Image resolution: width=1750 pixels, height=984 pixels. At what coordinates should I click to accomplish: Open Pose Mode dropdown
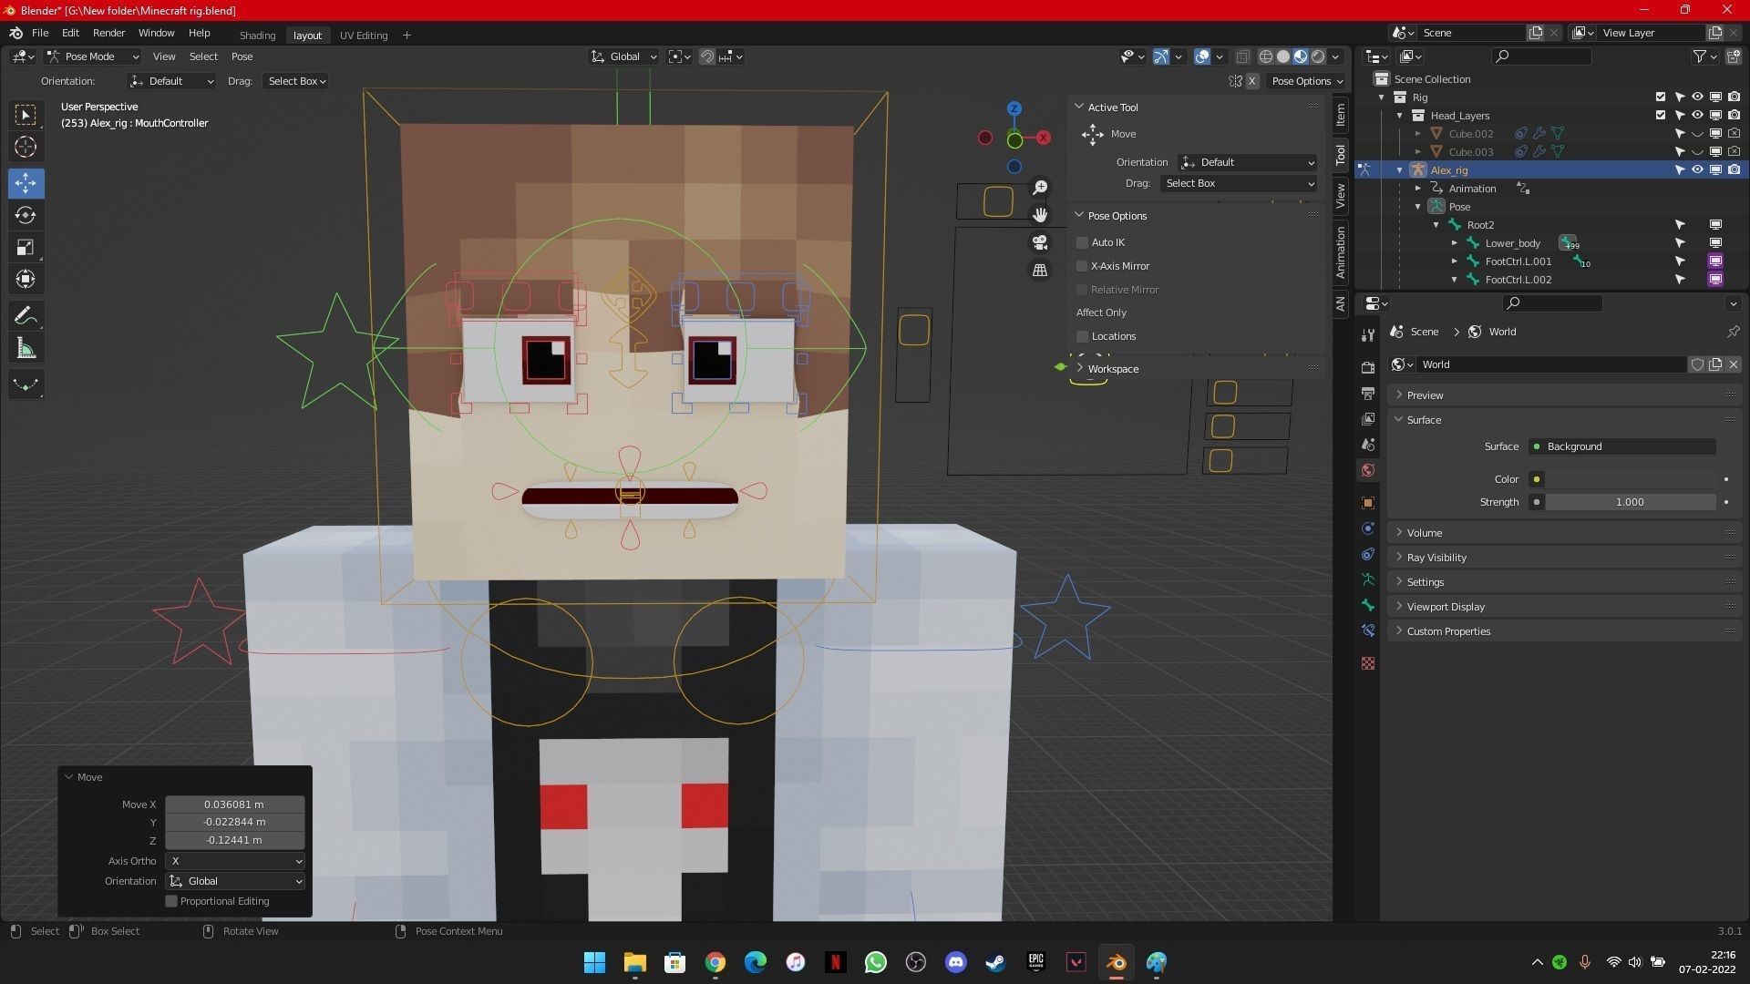click(x=92, y=56)
